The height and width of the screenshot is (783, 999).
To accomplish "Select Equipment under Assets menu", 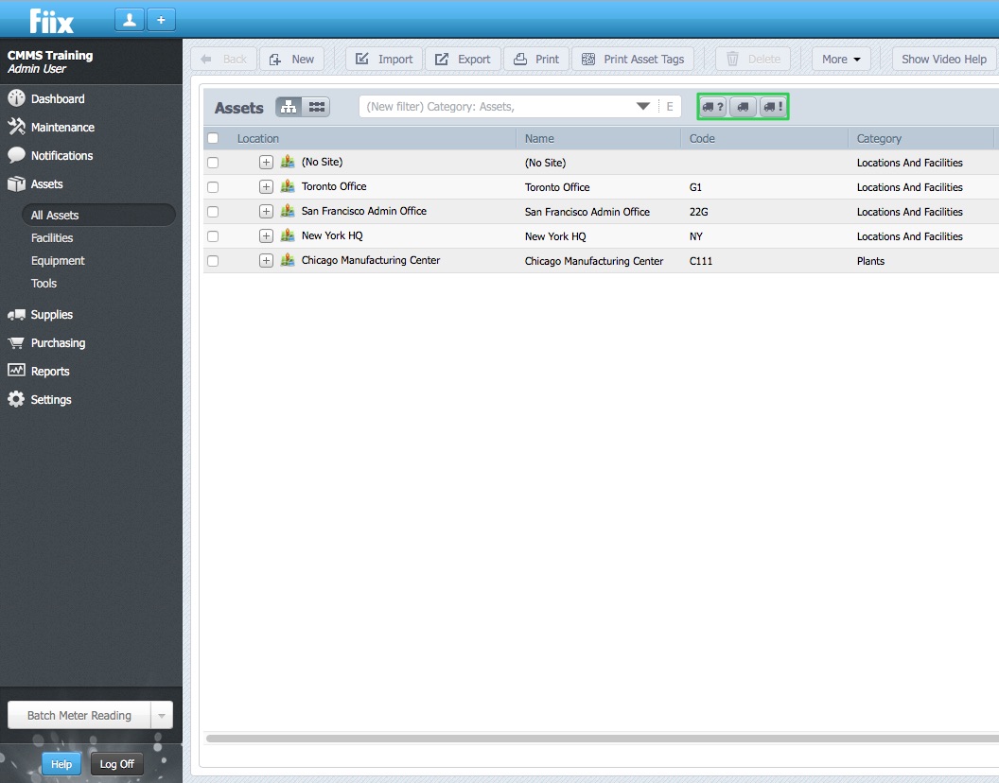I will tap(58, 261).
